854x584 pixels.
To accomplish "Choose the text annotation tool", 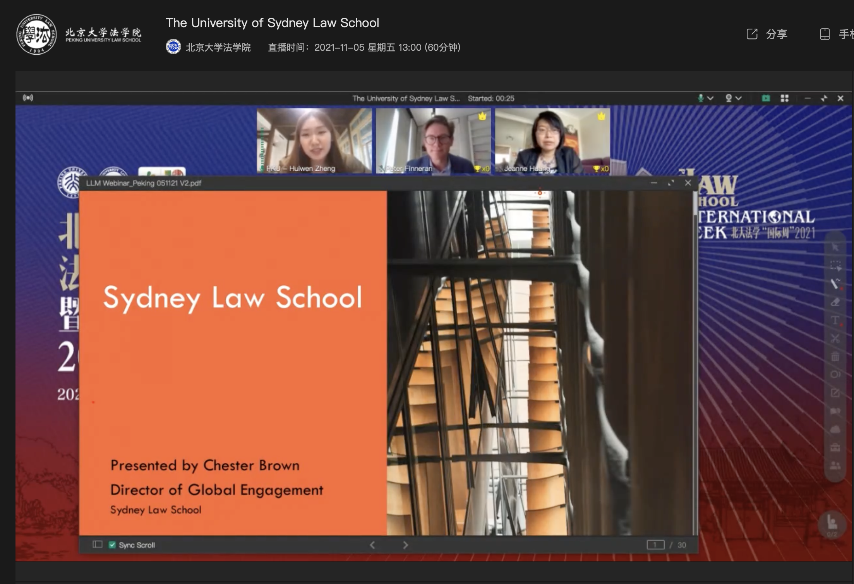I will click(x=835, y=320).
